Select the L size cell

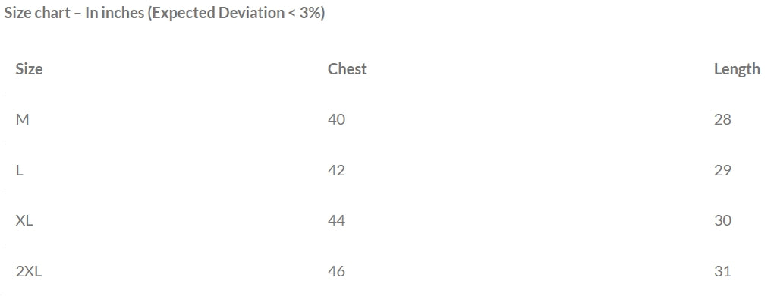click(x=19, y=170)
